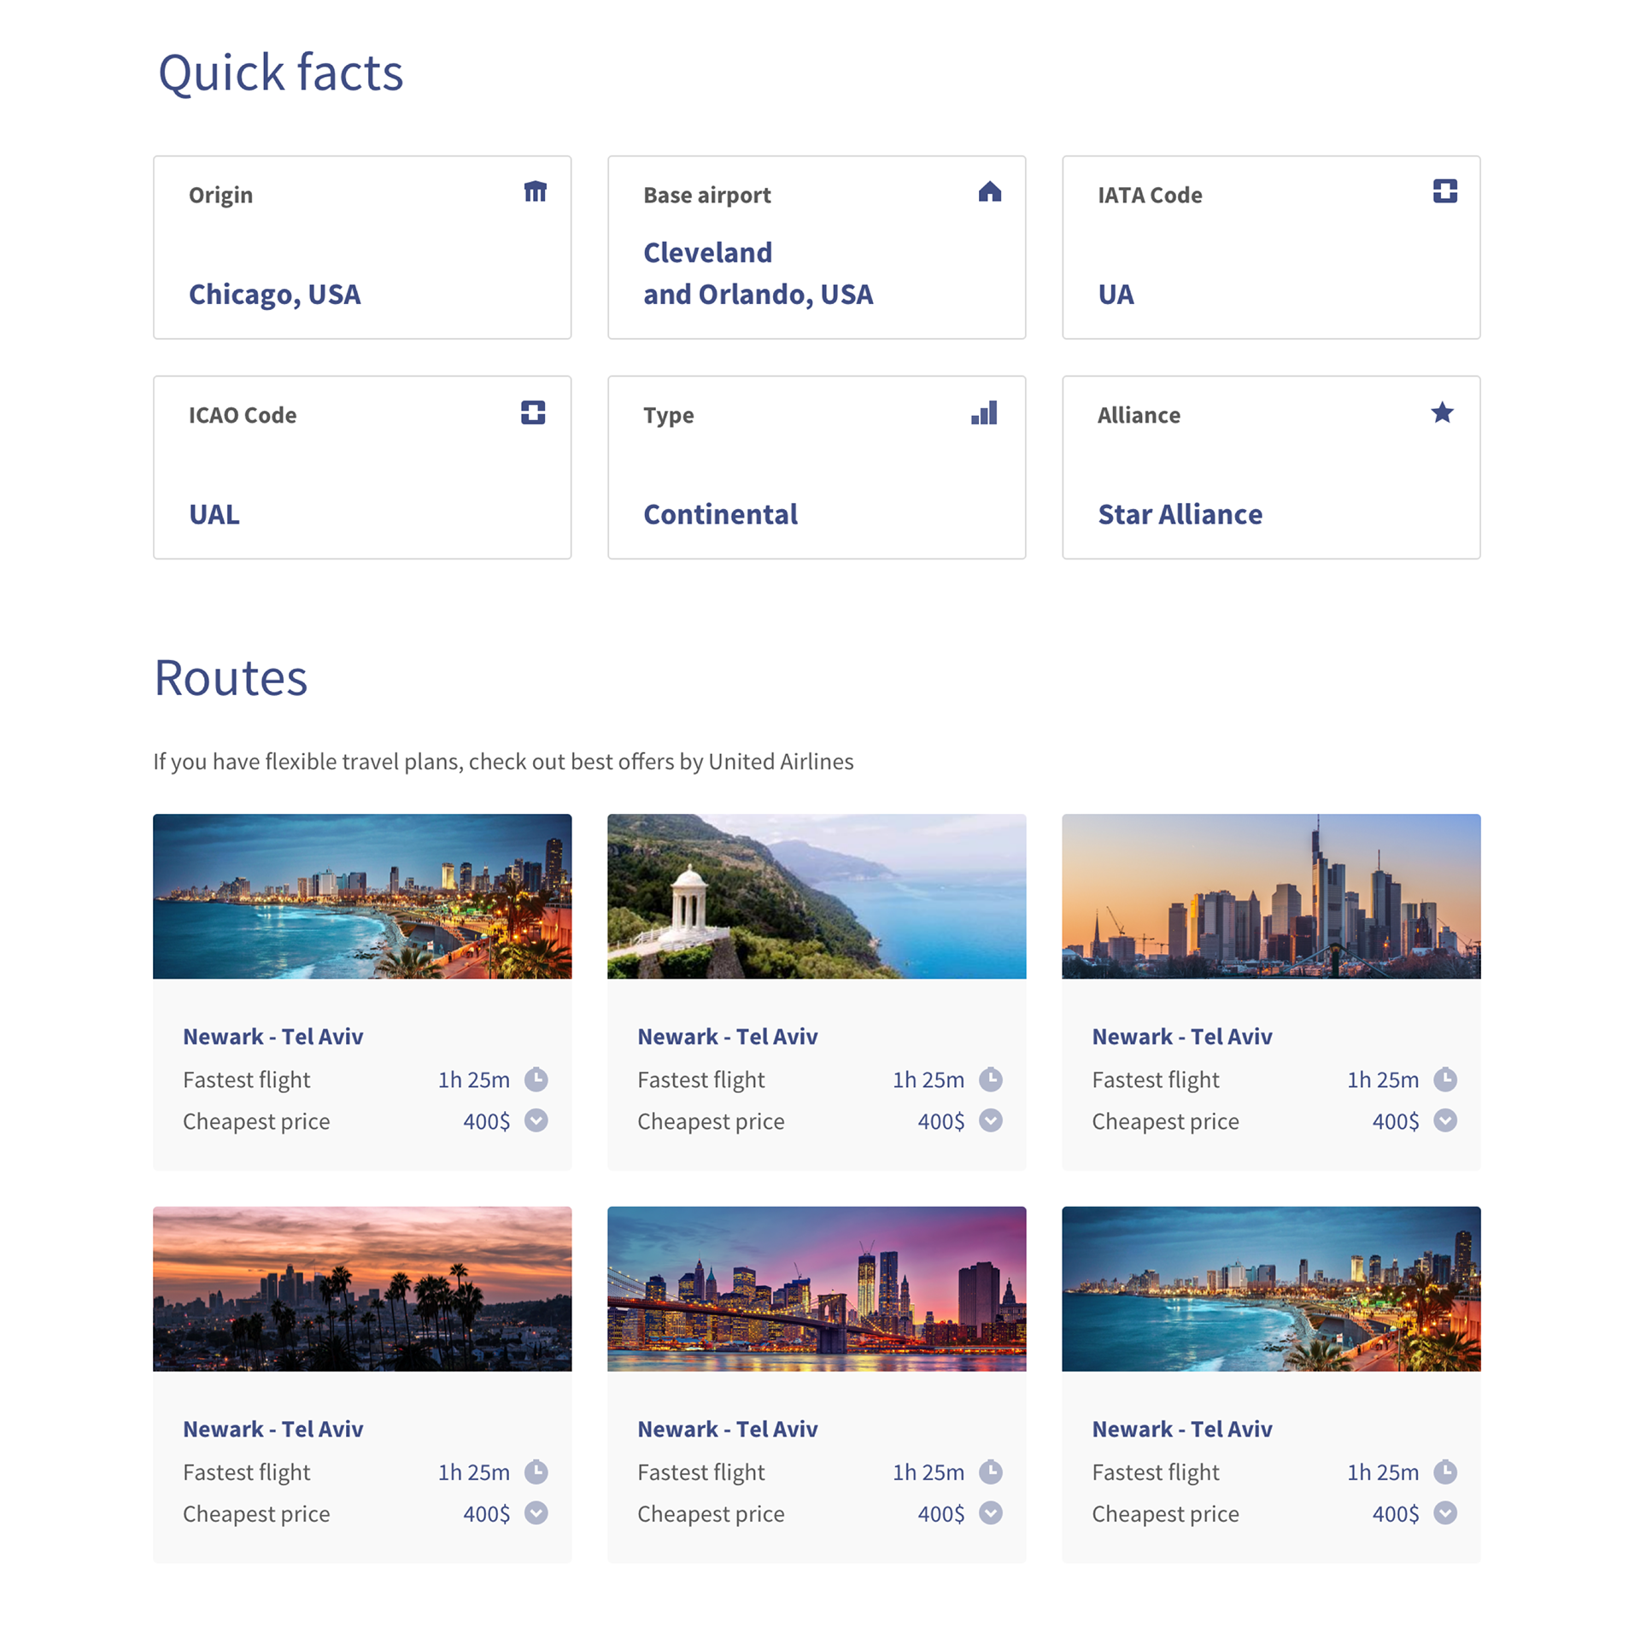Click the 'Star Alliance' value
Image resolution: width=1640 pixels, height=1626 pixels.
coord(1180,515)
